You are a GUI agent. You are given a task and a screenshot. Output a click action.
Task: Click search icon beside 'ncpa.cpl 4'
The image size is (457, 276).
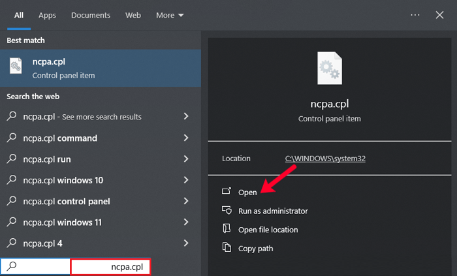coord(12,243)
